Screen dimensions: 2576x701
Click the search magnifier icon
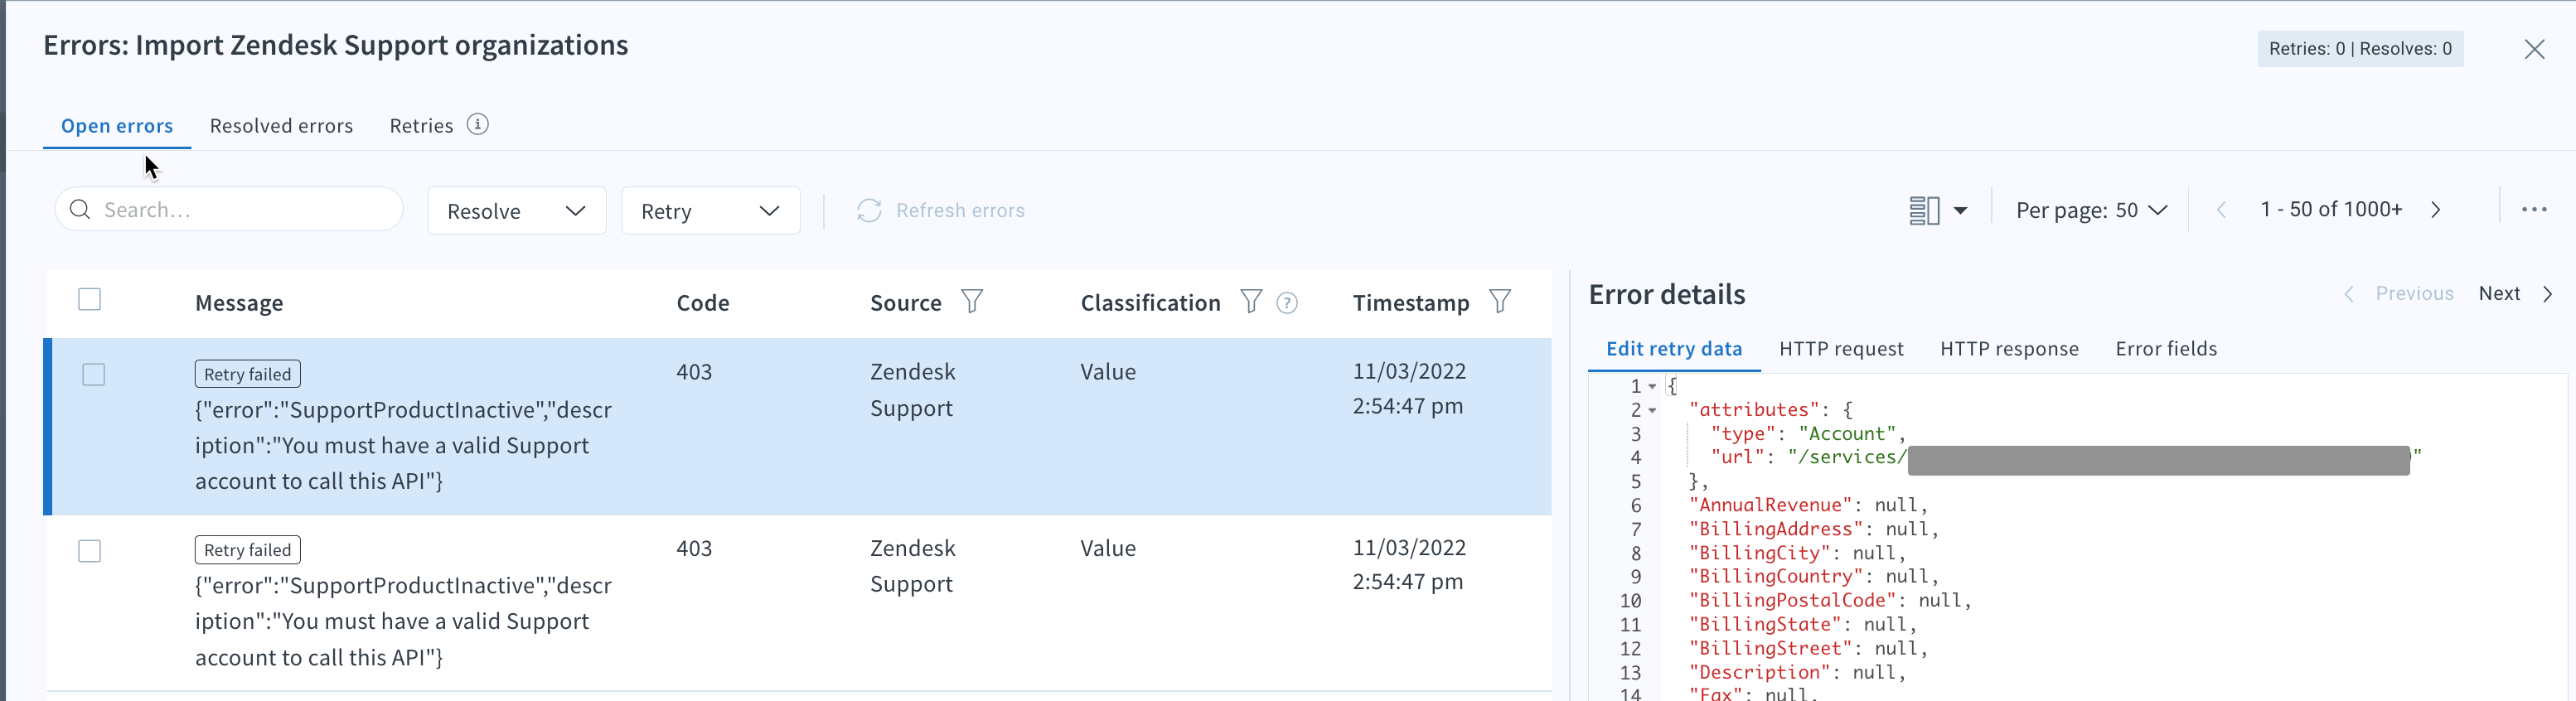[x=80, y=210]
